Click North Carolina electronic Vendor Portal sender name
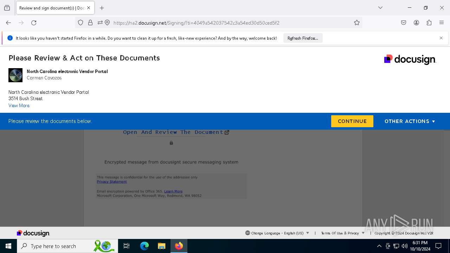The height and width of the screenshot is (253, 450). [x=67, y=71]
